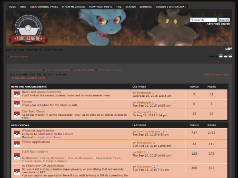The width and height of the screenshot is (238, 178).
Task: Click Staff Applications forum pokeball icon
Action: (17, 156)
